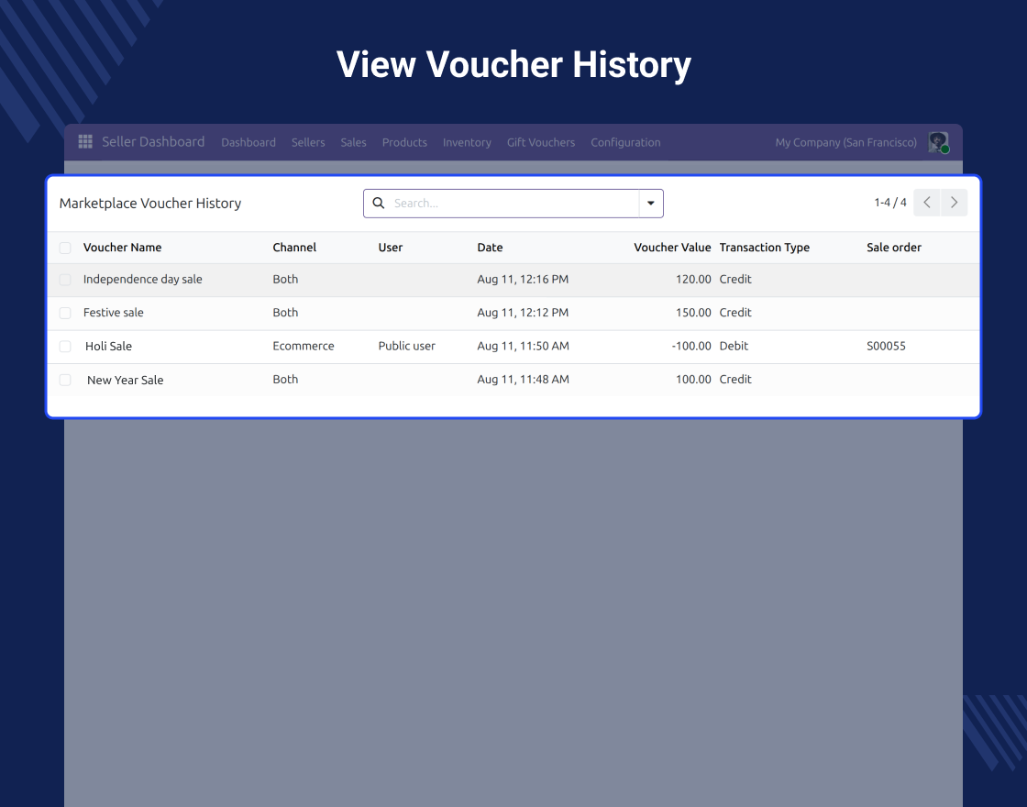The height and width of the screenshot is (807, 1027).
Task: Click the Debit transaction type cell
Action: (x=734, y=346)
